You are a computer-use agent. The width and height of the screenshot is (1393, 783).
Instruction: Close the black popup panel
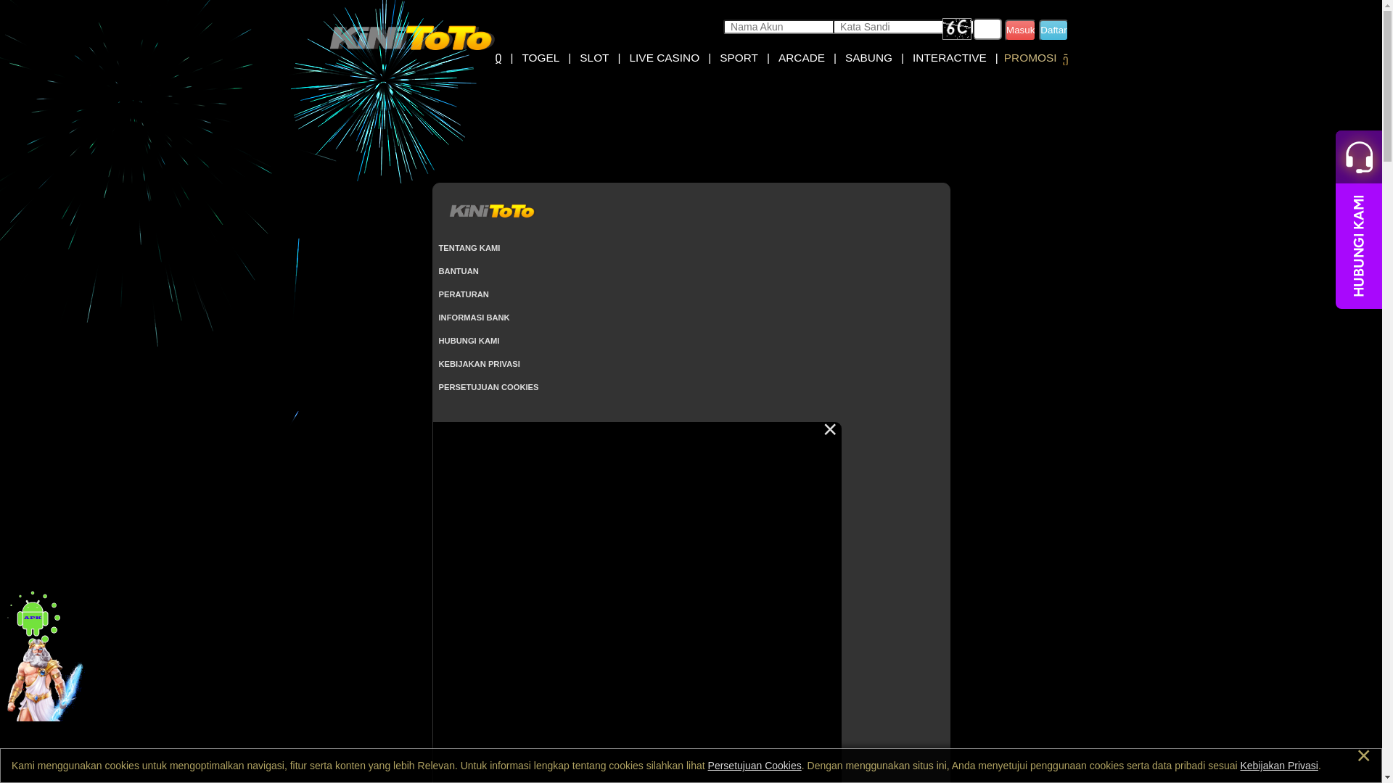(x=830, y=430)
